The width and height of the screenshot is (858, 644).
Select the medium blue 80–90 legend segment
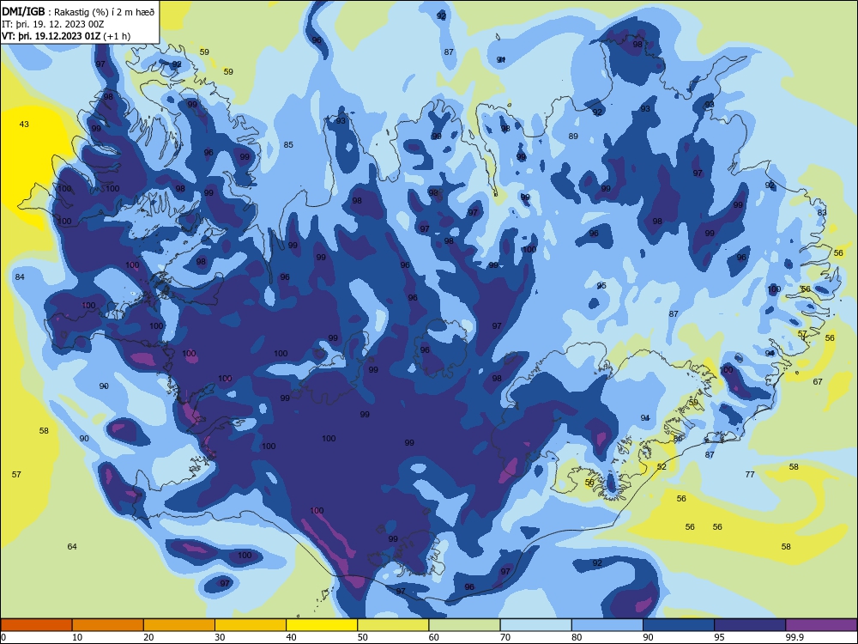pos(607,625)
